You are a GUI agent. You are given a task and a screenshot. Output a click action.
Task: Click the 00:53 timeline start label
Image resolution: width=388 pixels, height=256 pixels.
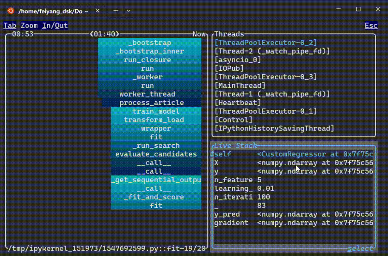click(x=23, y=34)
